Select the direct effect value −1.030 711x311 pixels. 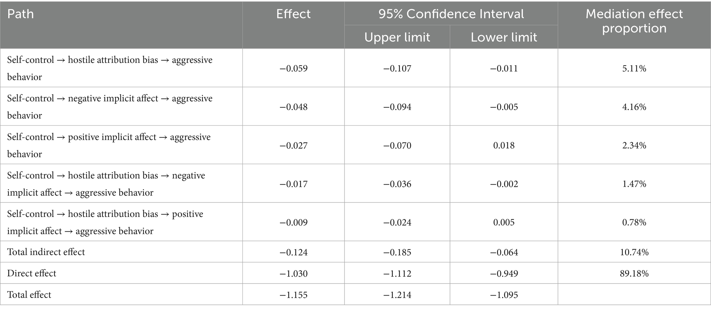tap(293, 274)
